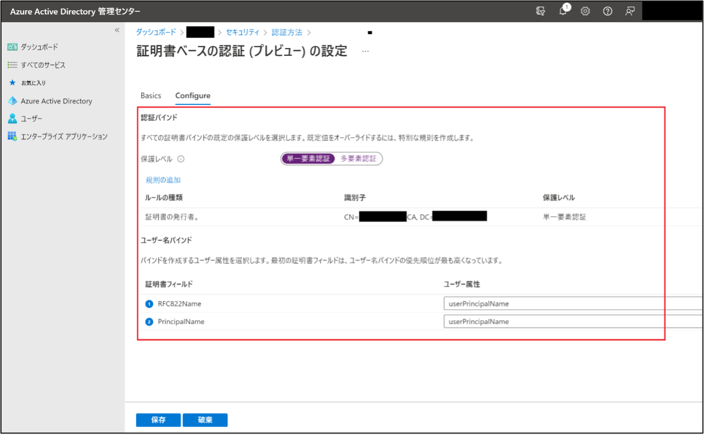Click the 証明書フィールド column header
Viewport: 705px width, 436px height.
coord(169,284)
